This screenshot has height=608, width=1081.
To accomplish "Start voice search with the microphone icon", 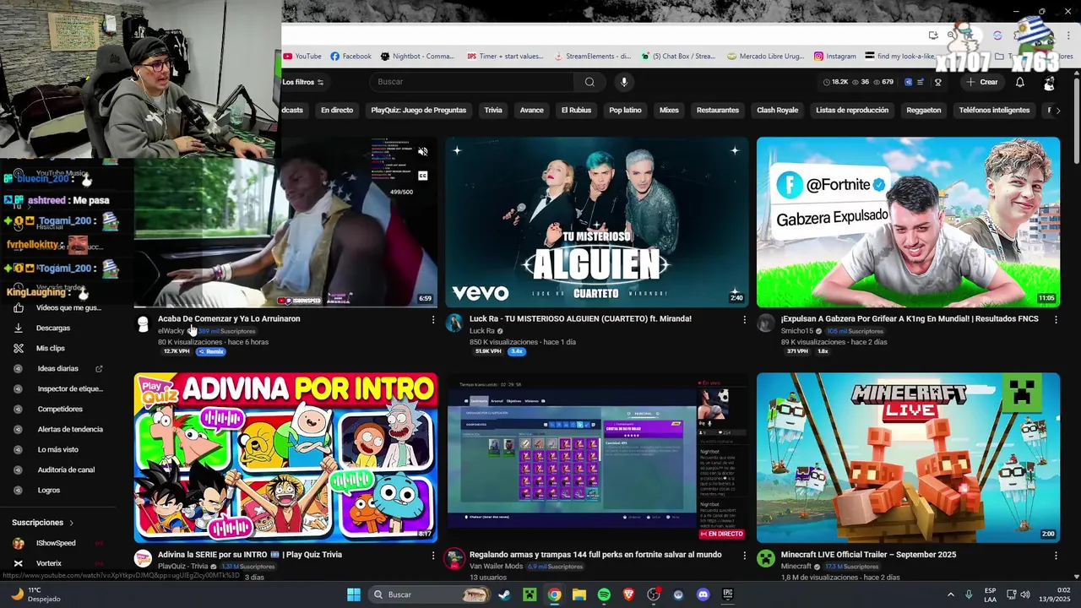I will coord(624,82).
